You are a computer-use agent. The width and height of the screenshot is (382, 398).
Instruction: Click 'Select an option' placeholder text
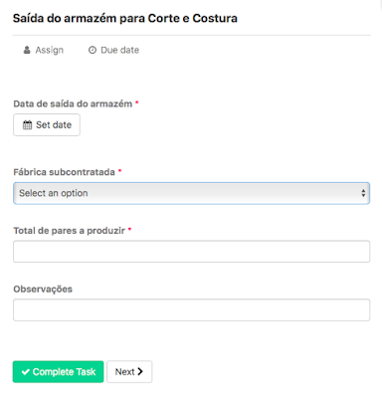(54, 193)
